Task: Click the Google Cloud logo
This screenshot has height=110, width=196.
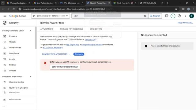Action: point(18,16)
